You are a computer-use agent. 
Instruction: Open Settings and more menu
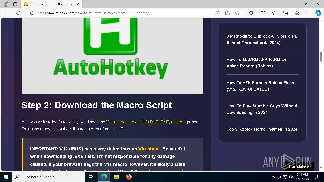click(x=308, y=13)
